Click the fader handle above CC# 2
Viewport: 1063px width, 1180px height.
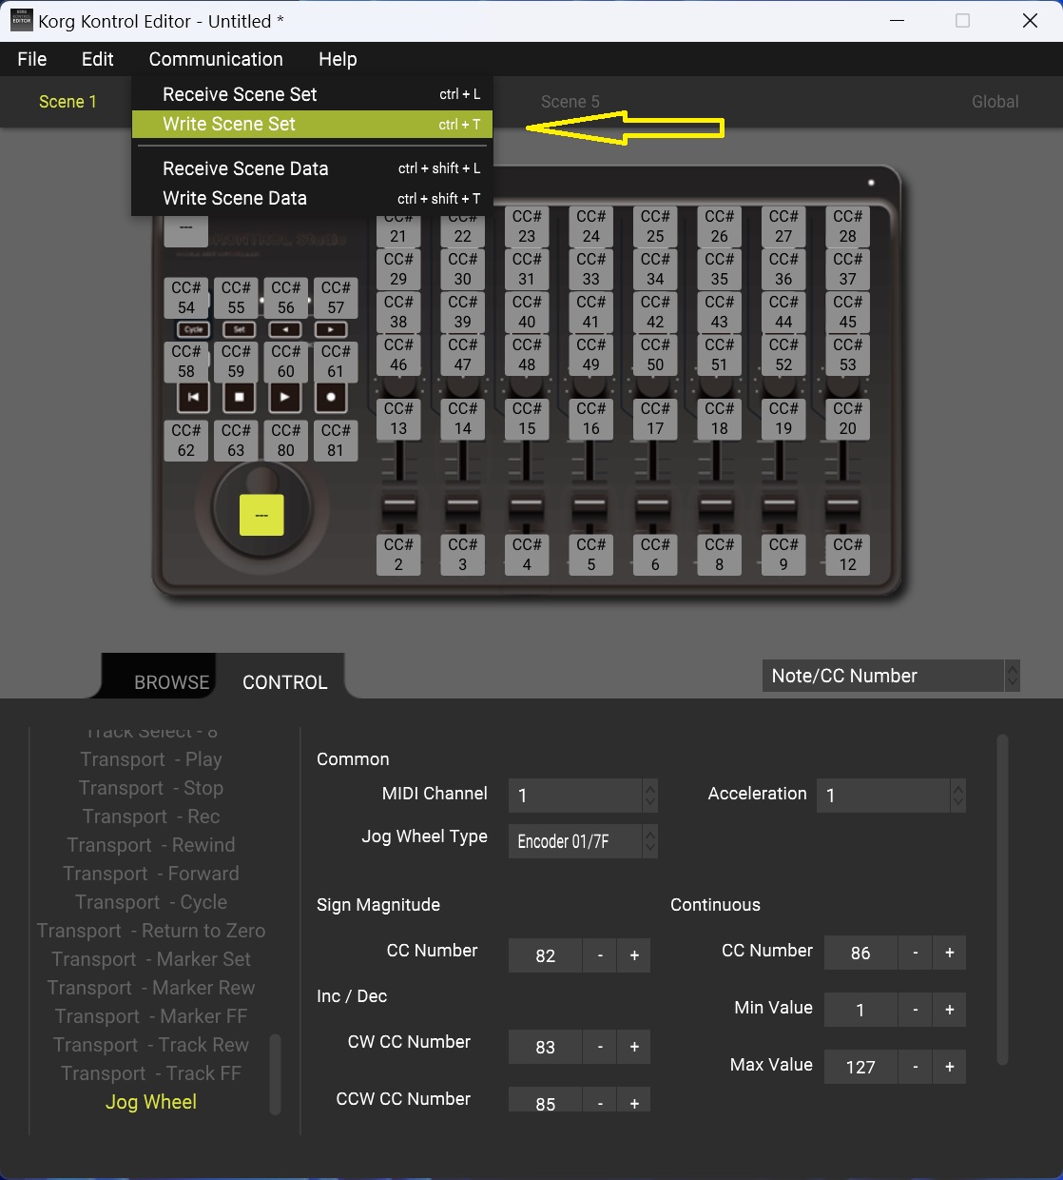pyautogui.click(x=398, y=504)
